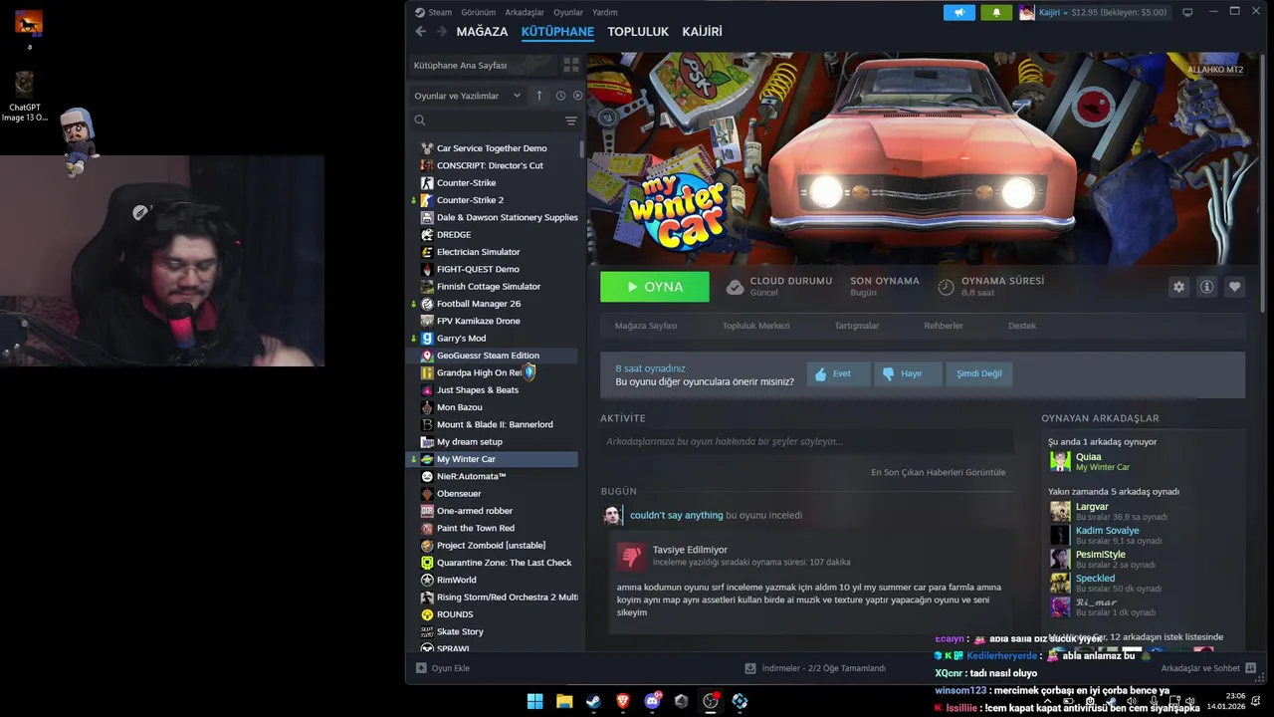Open Rehberler link

[944, 326]
